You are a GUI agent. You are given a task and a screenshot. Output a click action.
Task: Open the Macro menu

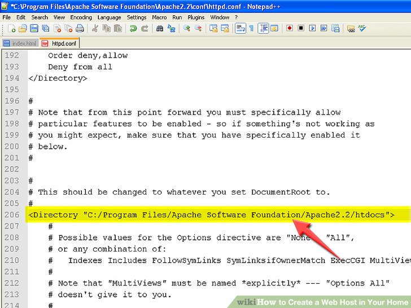coord(159,17)
